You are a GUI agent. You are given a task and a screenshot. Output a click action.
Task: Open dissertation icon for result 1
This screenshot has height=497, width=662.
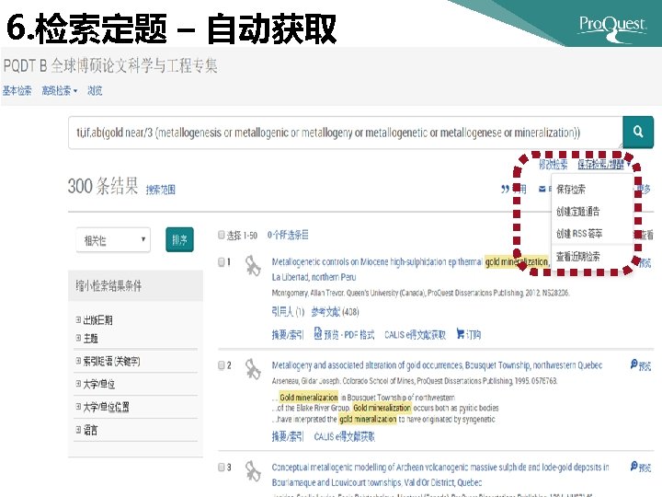click(253, 266)
